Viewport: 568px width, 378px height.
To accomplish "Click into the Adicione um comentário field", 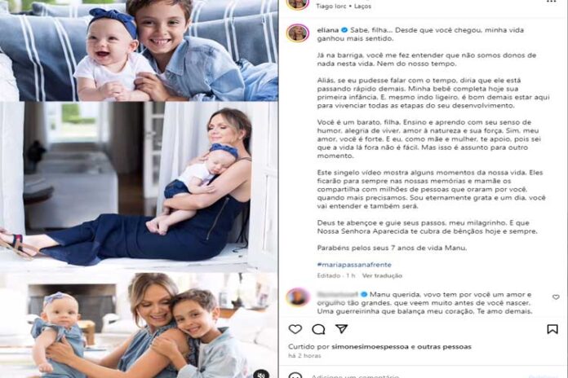I will point(355,376).
